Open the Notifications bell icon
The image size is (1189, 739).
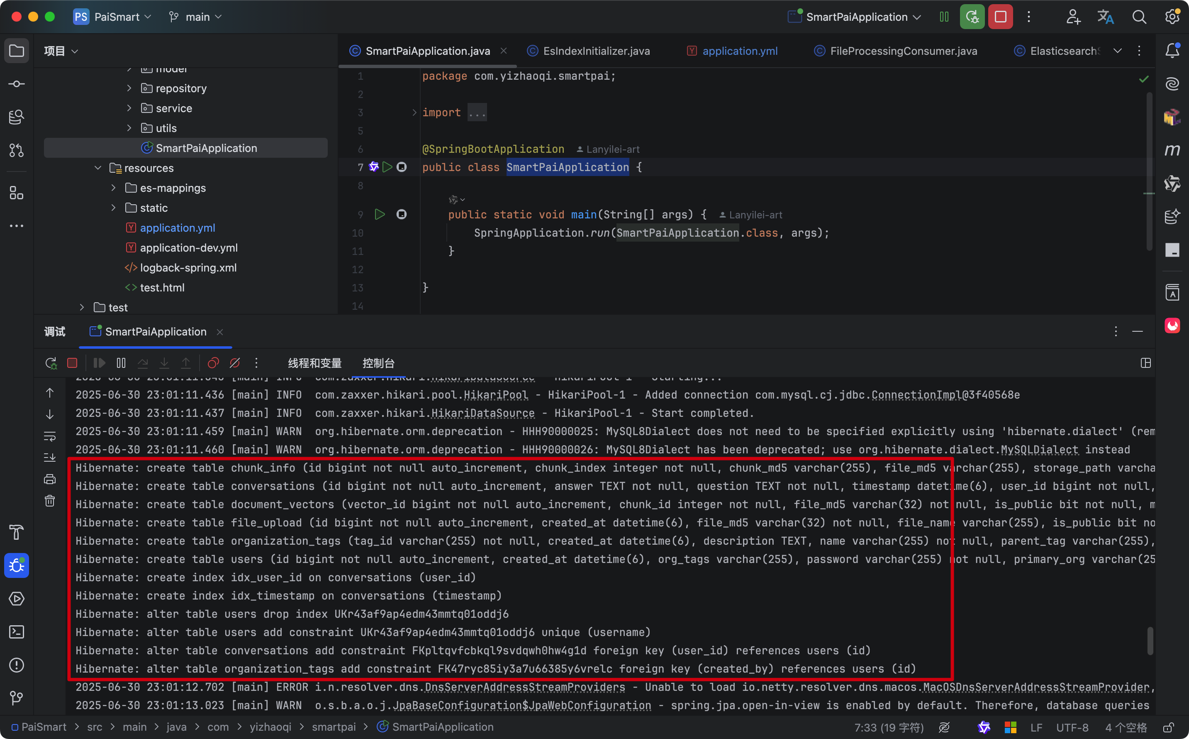pyautogui.click(x=1172, y=51)
